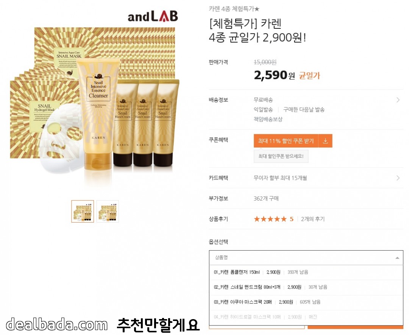Screen dimensions: 409x335
Task: Select the first product thumbnail
Action: point(83,212)
